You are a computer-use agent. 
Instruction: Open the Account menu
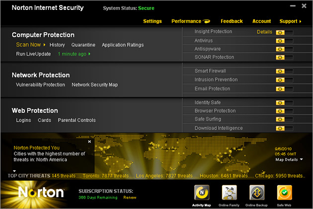(x=261, y=21)
